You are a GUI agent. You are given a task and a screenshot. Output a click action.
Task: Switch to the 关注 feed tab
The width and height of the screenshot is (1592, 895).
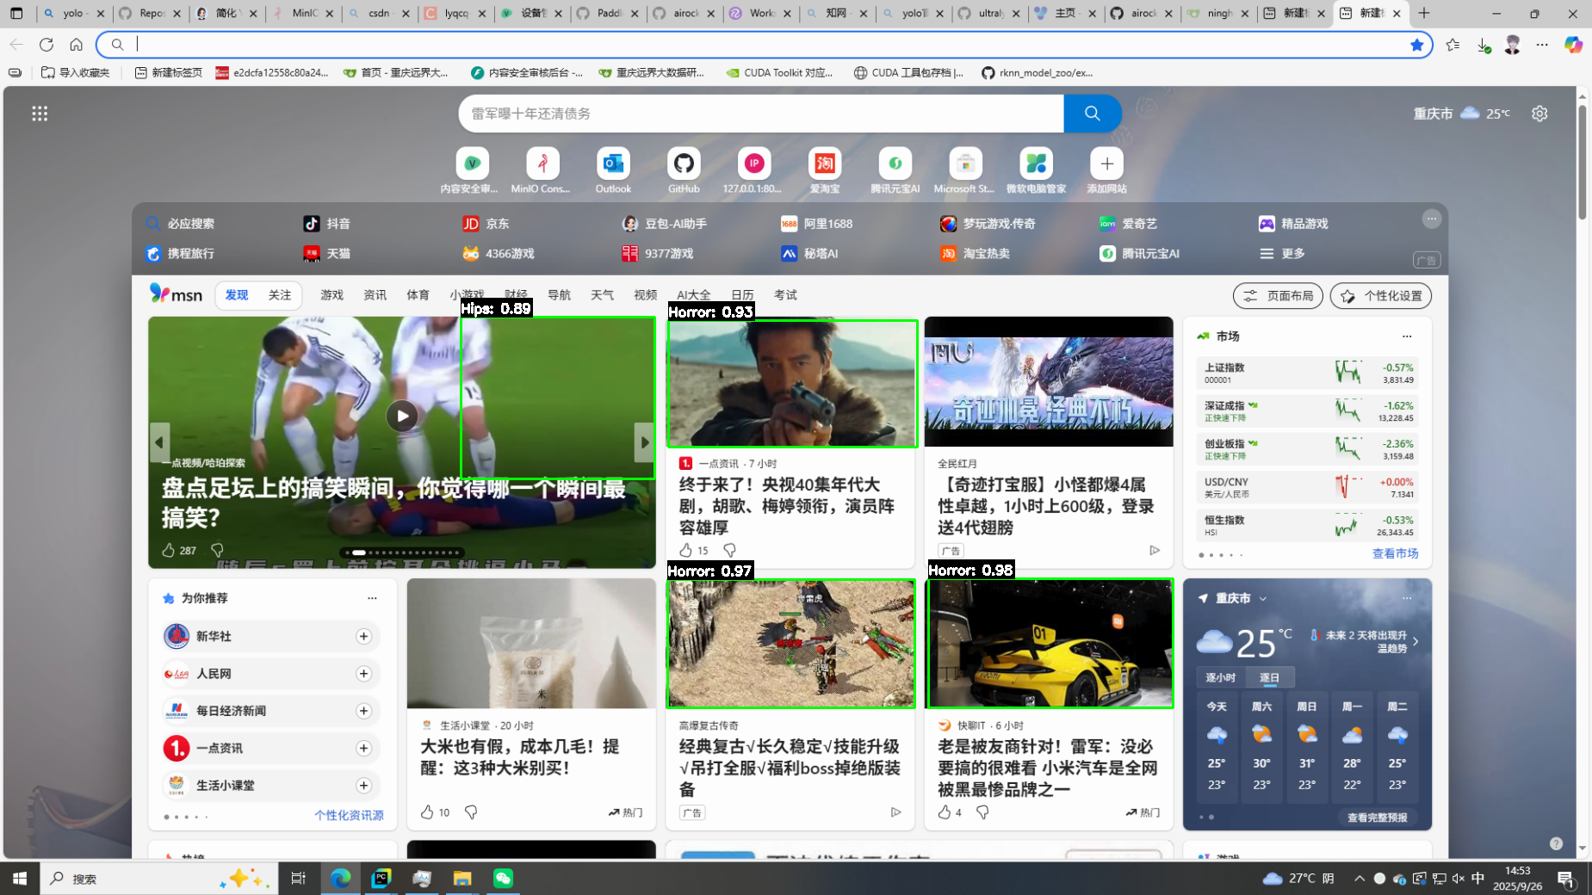tap(280, 295)
